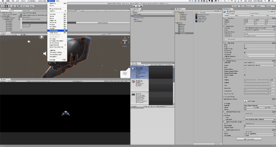The height and width of the screenshot is (147, 276).
Task: Click the camera gizmo in Scene view
Action: click(x=29, y=41)
